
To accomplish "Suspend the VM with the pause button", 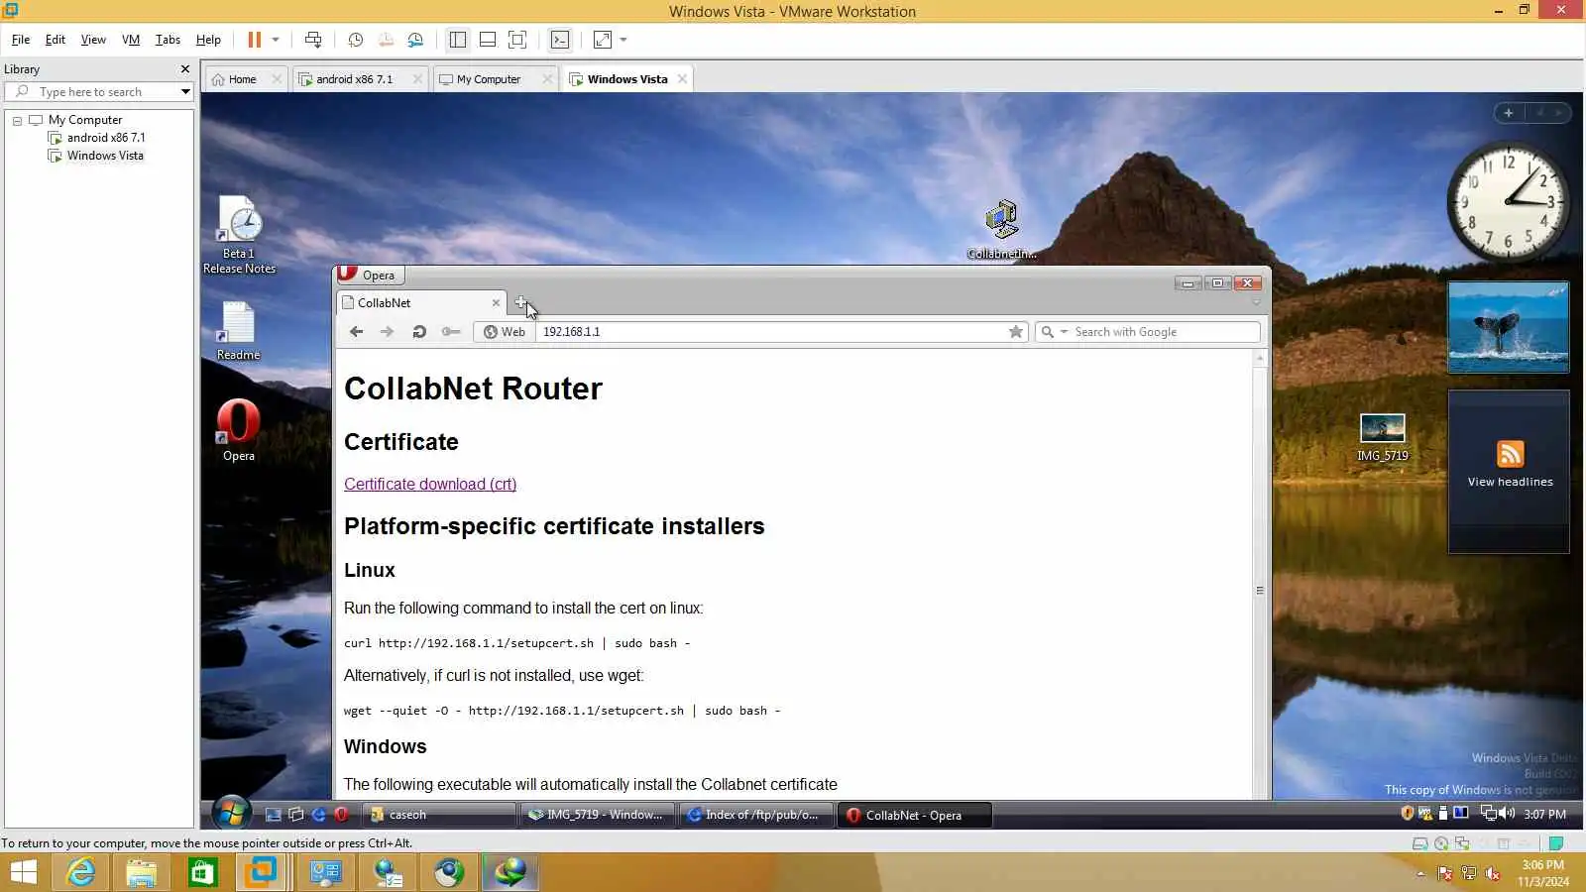I will 254,40.
